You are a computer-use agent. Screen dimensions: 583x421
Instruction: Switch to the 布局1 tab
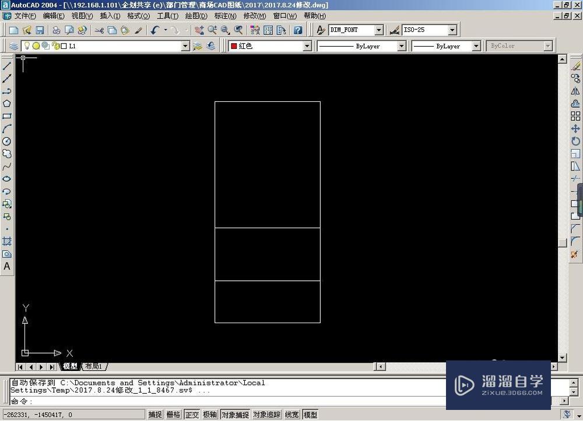pos(94,366)
